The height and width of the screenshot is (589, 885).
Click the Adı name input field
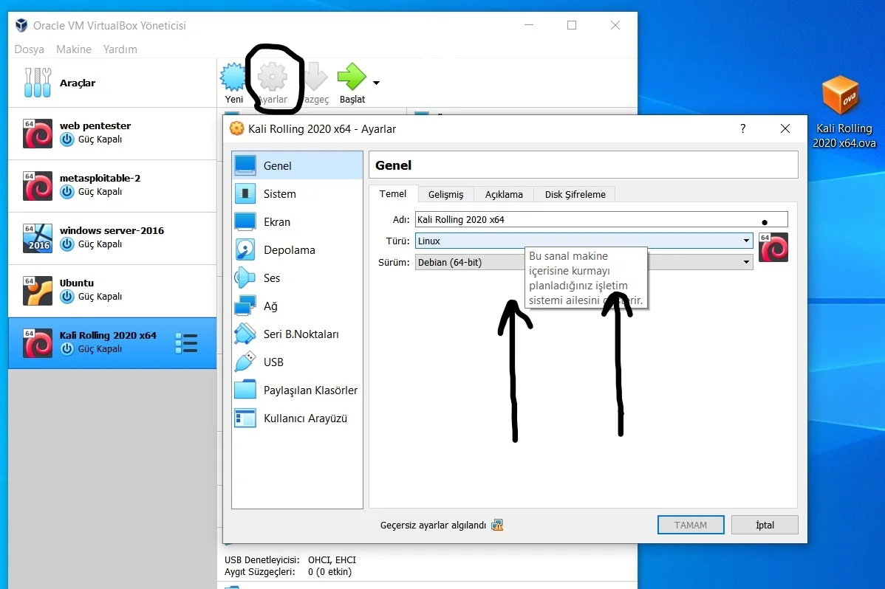(601, 219)
